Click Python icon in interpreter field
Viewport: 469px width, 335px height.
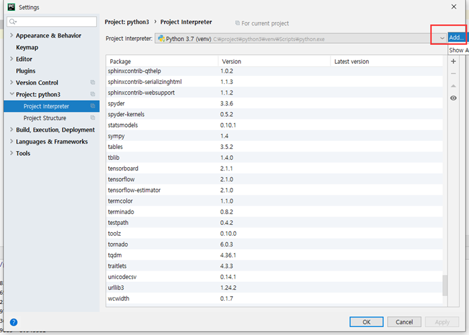(x=161, y=38)
